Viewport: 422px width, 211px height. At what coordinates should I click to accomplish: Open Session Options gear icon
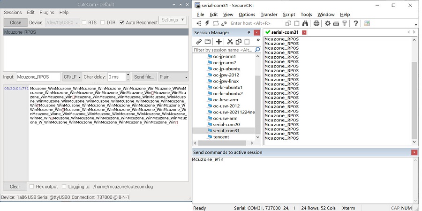click(x=328, y=23)
